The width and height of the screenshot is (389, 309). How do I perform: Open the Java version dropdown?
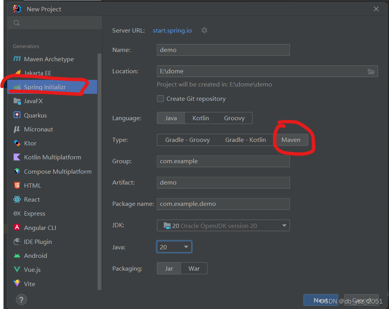174,247
